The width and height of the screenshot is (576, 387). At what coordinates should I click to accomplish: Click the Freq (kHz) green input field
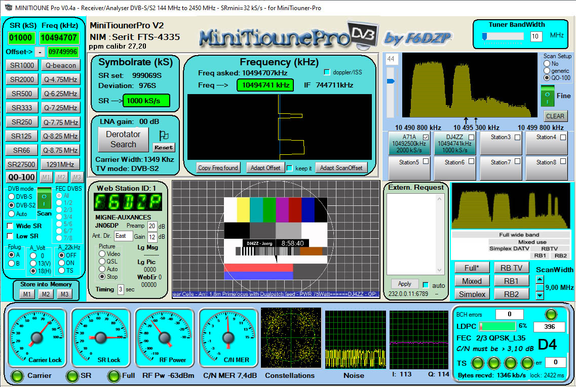coord(59,38)
